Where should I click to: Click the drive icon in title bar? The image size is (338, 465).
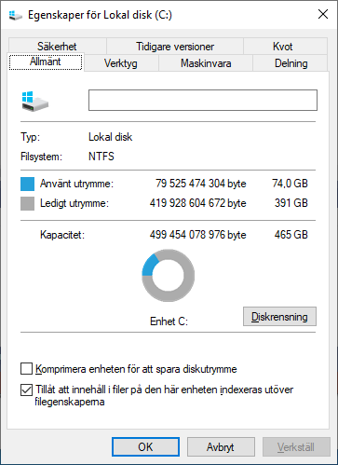pyautogui.click(x=15, y=15)
